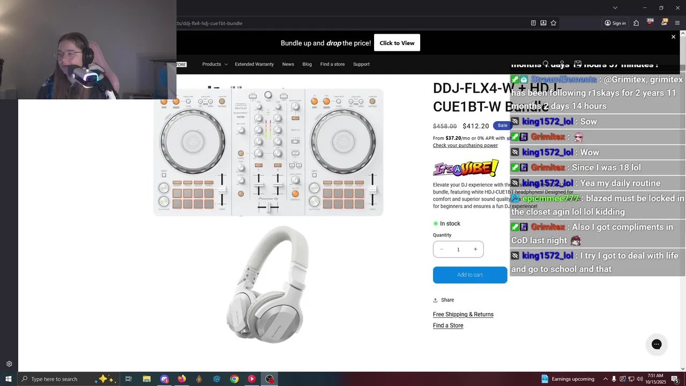686x386 pixels.
Task: Click the Add to cart button
Action: [x=470, y=275]
